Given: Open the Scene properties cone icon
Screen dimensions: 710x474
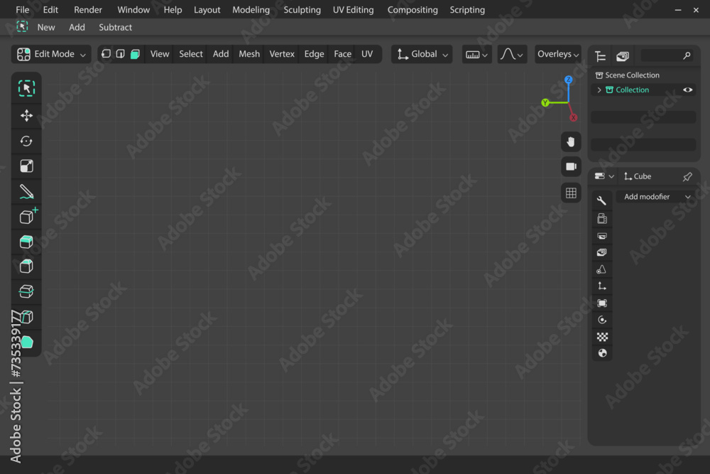Looking at the screenshot, I should pos(602,269).
